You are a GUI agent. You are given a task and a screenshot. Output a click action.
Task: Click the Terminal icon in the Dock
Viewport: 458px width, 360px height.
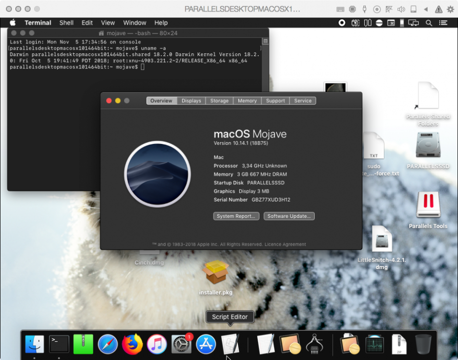click(59, 344)
